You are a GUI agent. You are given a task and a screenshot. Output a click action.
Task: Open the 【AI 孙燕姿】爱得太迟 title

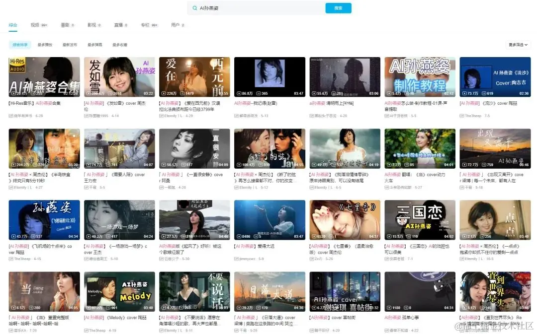click(x=254, y=246)
